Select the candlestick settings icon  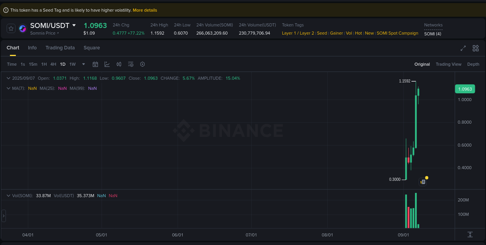point(119,64)
